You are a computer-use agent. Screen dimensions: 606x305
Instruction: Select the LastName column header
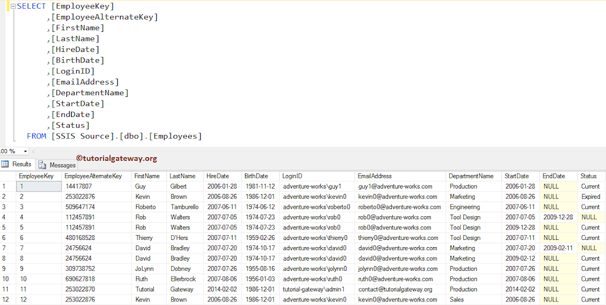(185, 176)
